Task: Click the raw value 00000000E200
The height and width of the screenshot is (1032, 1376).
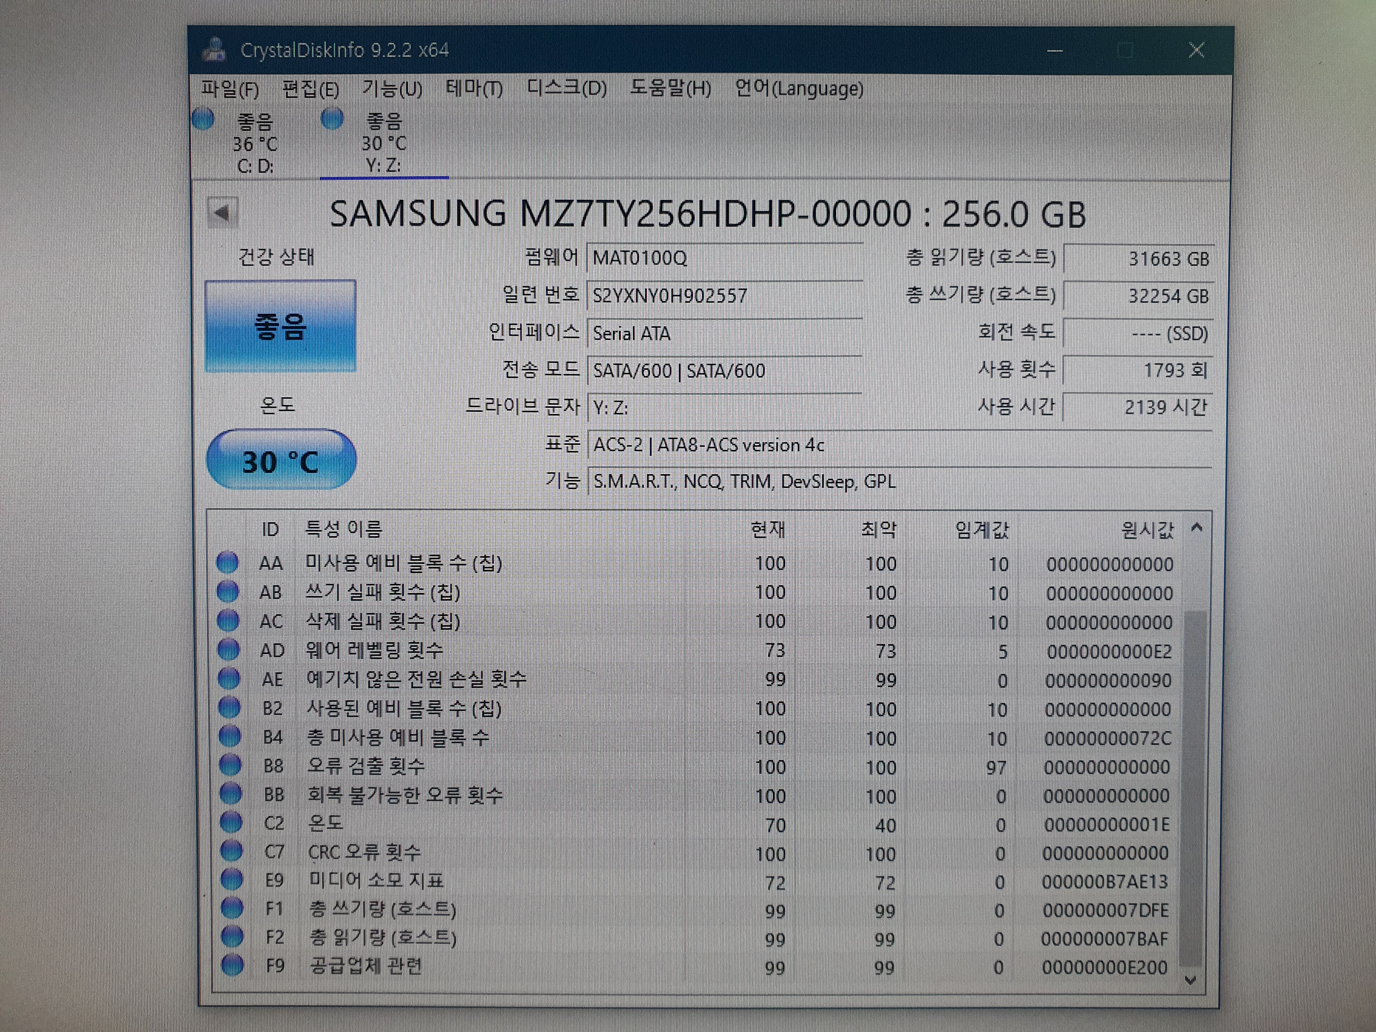Action: [x=1105, y=967]
